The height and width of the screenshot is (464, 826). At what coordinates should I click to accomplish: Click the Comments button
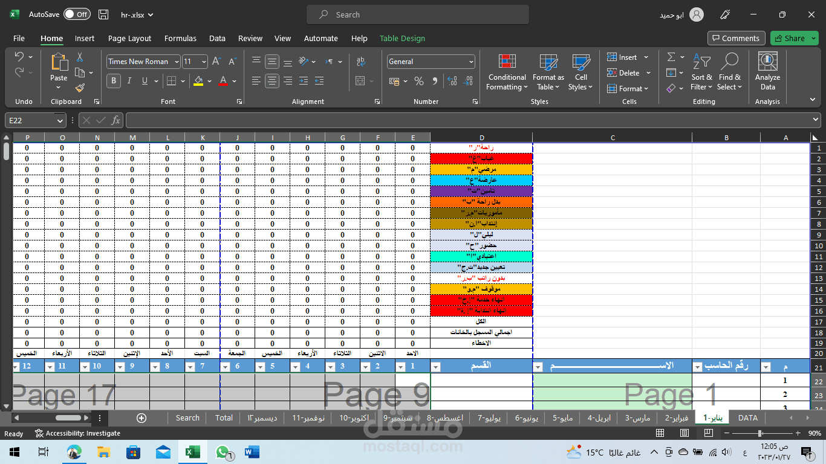736,38
